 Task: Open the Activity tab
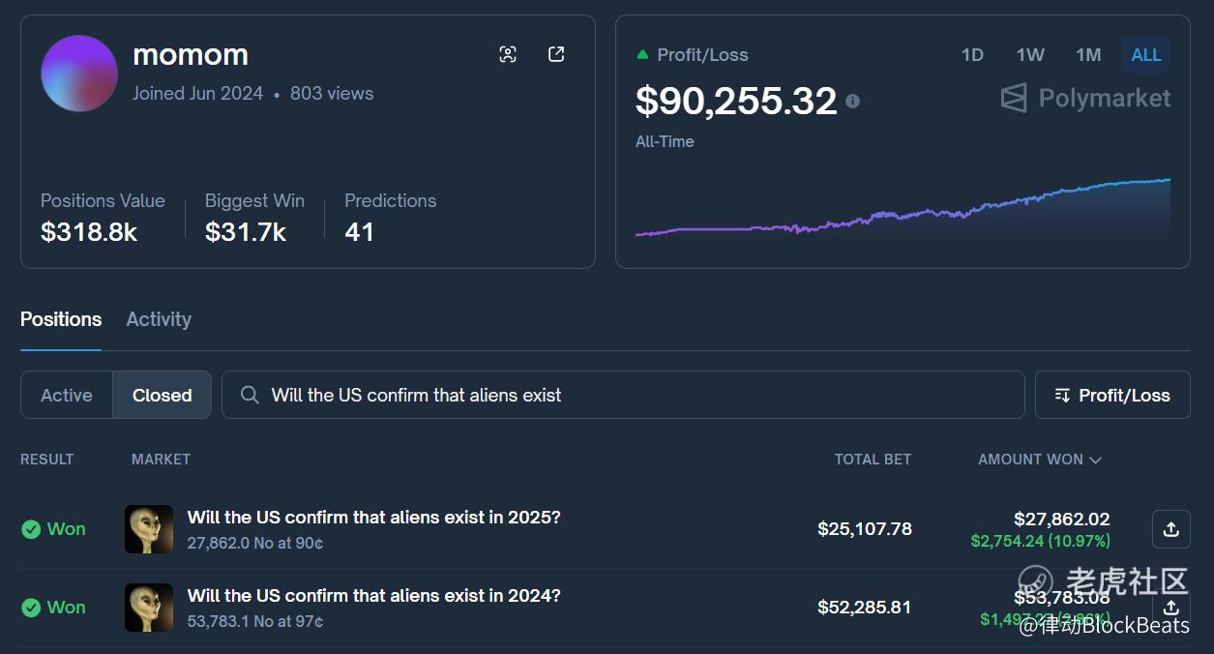pos(159,319)
